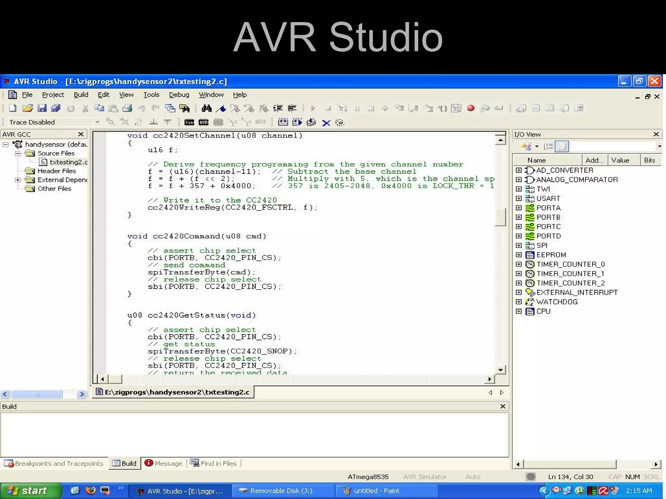Click the Copy toolbar icon
Viewport: 666px width, 499px height.
point(99,108)
